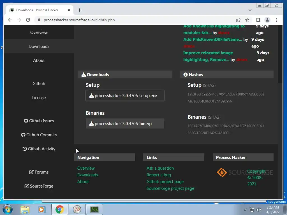Bookmark this page with the star icon
Screen dimensions: 287x215
click(x=247, y=20)
